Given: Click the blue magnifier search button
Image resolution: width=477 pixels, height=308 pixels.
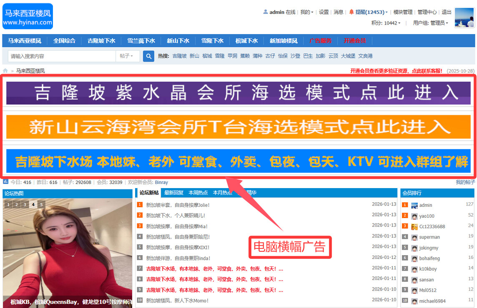Looking at the screenshot, I should click(148, 56).
